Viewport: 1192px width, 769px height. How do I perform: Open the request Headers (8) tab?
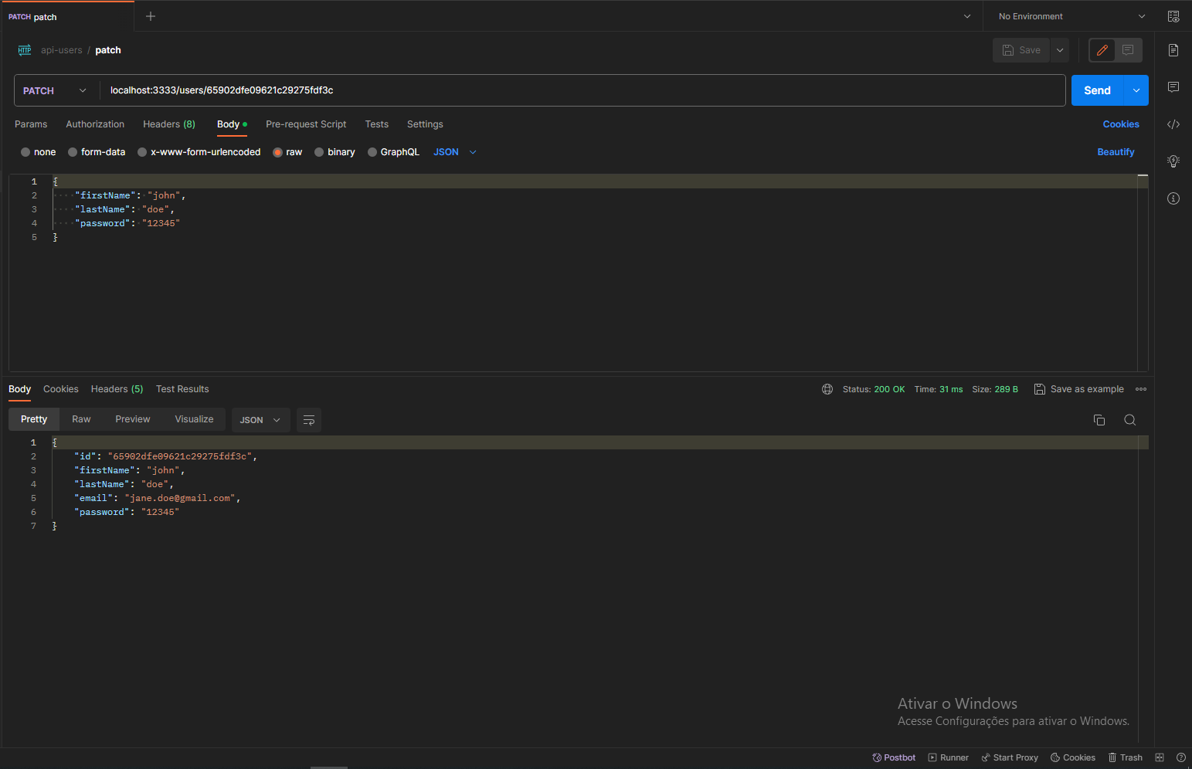pos(169,124)
